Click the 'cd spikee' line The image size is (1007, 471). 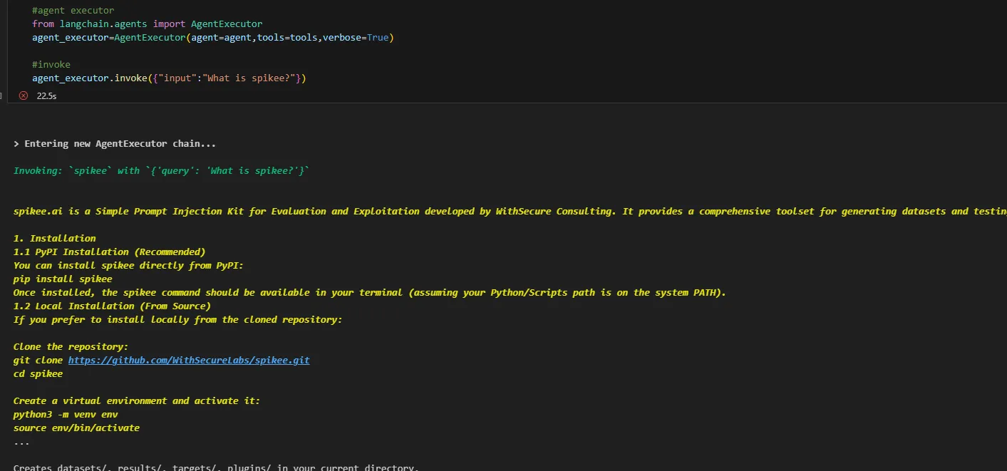[38, 374]
